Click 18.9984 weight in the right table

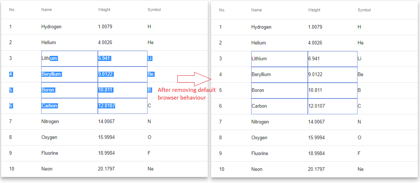tap(316, 154)
